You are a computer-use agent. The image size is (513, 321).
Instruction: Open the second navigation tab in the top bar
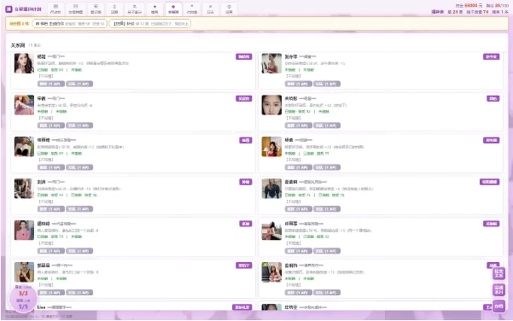pos(75,9)
